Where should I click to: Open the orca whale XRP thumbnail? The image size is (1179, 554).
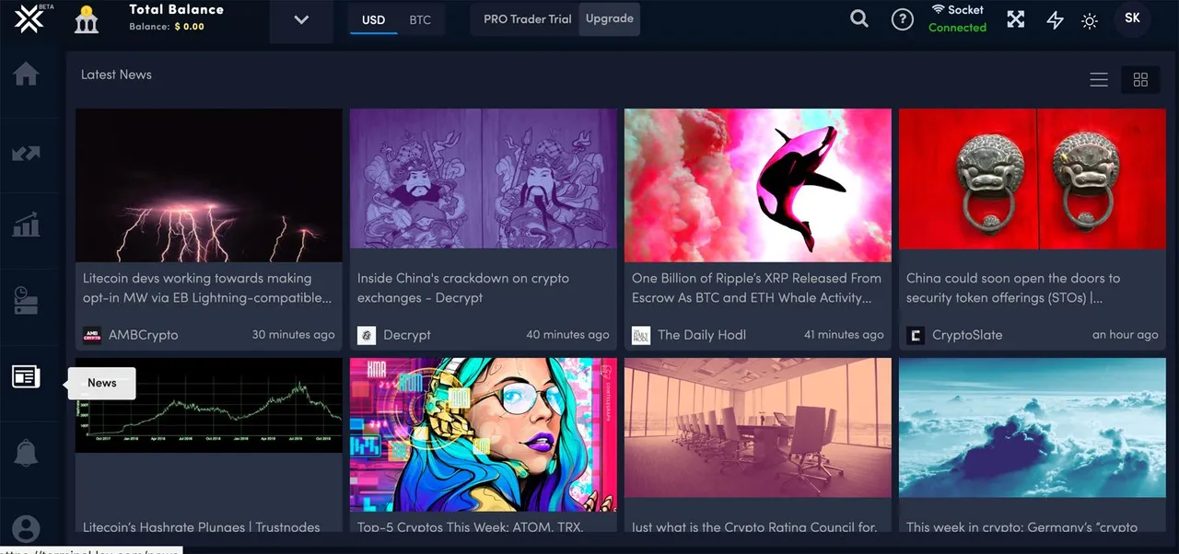[758, 185]
